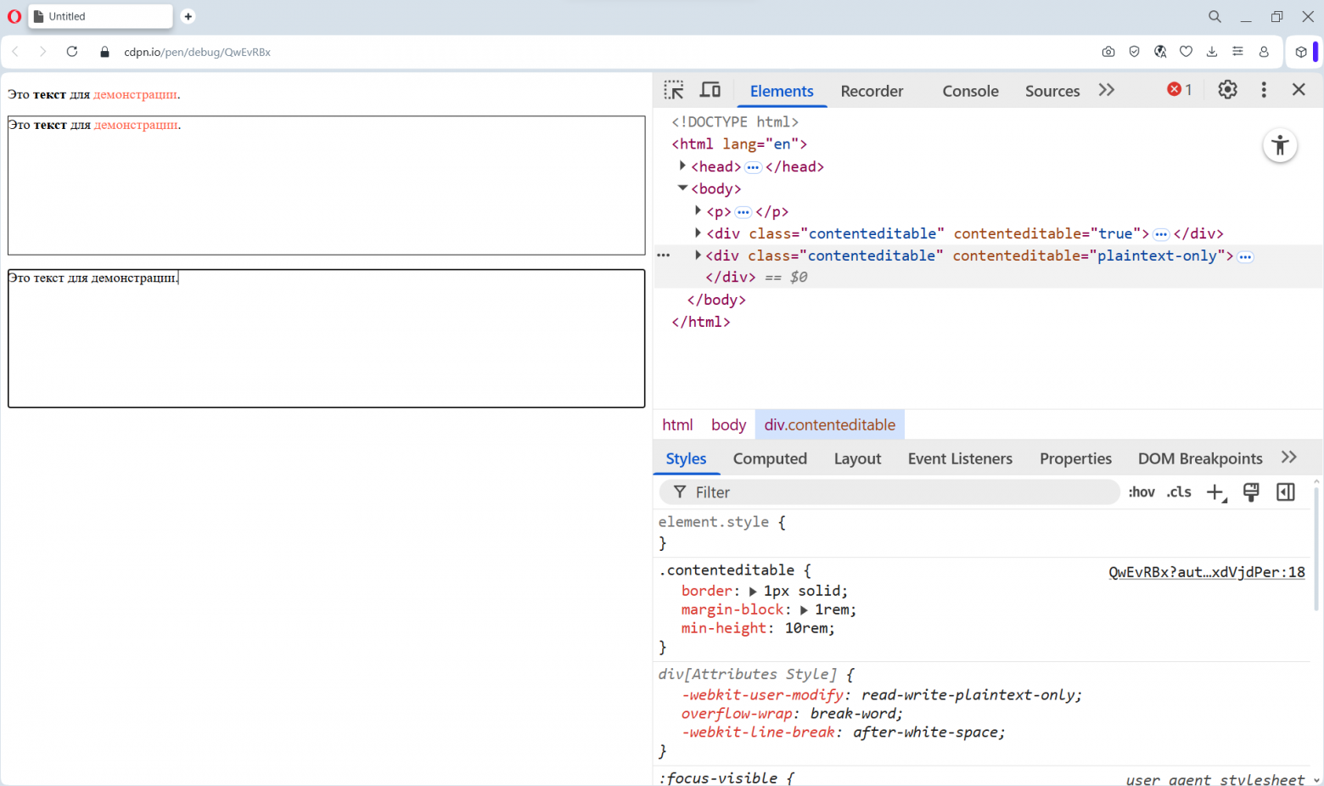Screen dimensions: 1324x786
Task: Toggle the device toolbar icon
Action: pyautogui.click(x=710, y=90)
